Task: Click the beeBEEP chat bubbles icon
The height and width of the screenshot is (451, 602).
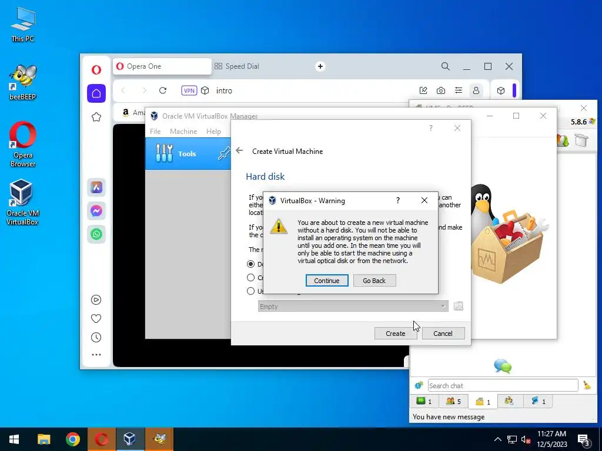Action: [x=503, y=366]
